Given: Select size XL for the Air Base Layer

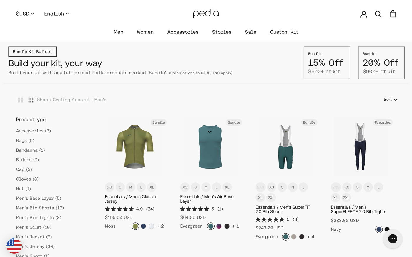Looking at the screenshot, I should point(227,187).
